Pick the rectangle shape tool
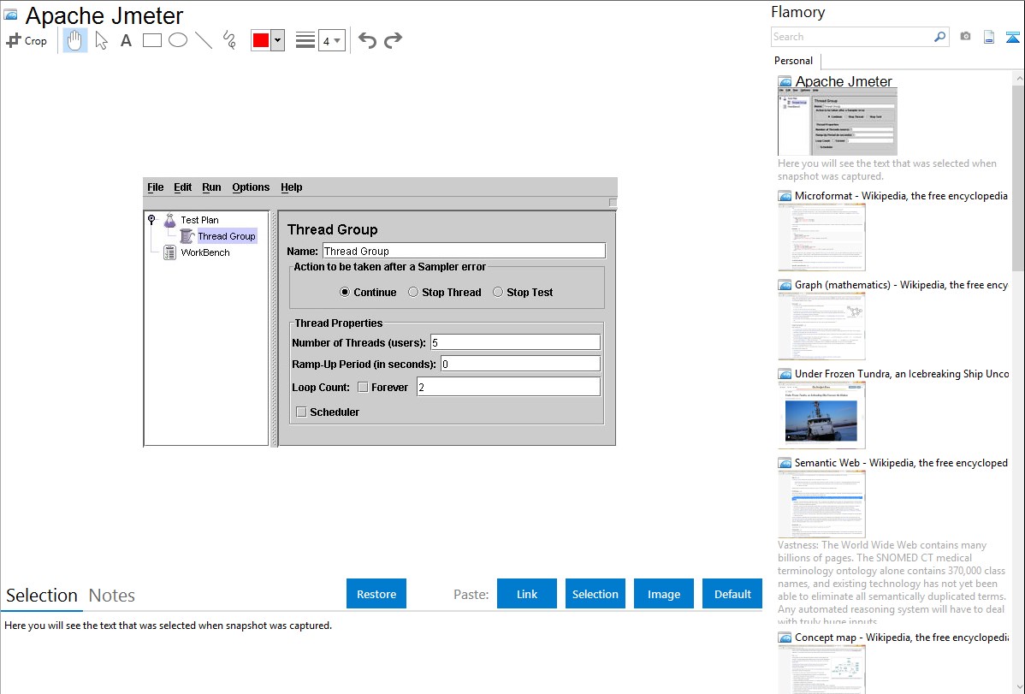Screen dimensions: 1025x694 (x=152, y=40)
